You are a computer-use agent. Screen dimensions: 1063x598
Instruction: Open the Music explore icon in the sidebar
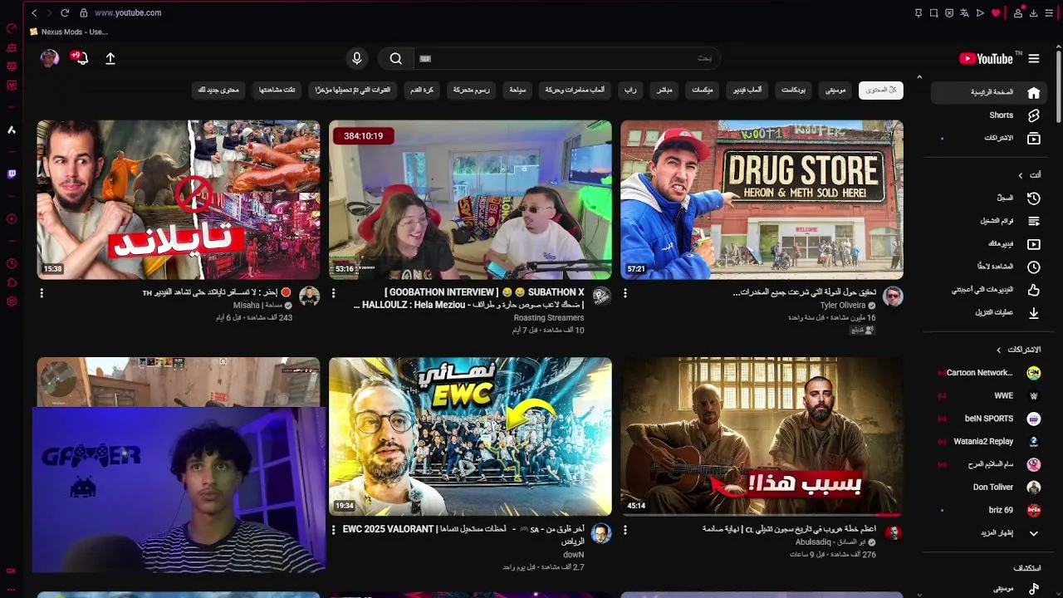tap(1033, 588)
